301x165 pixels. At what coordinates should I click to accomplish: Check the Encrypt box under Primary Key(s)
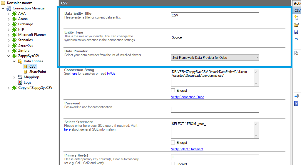[x=173, y=164]
